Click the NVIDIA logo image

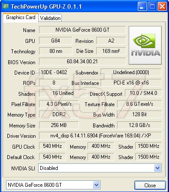coord(145,45)
